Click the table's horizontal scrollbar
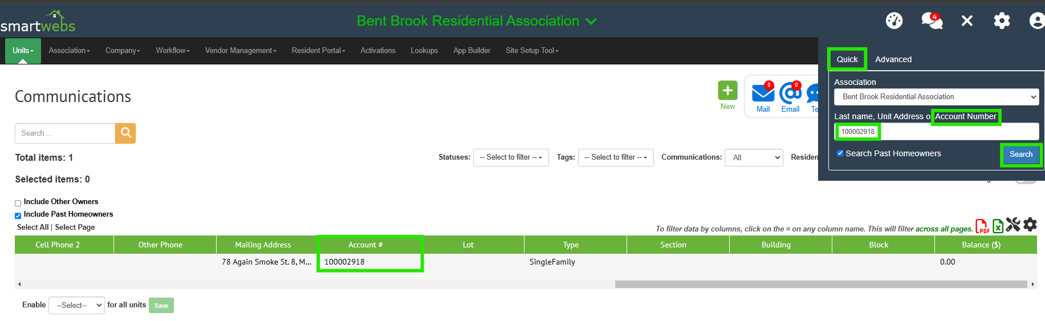Image resolution: width=1045 pixels, height=321 pixels. [821, 284]
